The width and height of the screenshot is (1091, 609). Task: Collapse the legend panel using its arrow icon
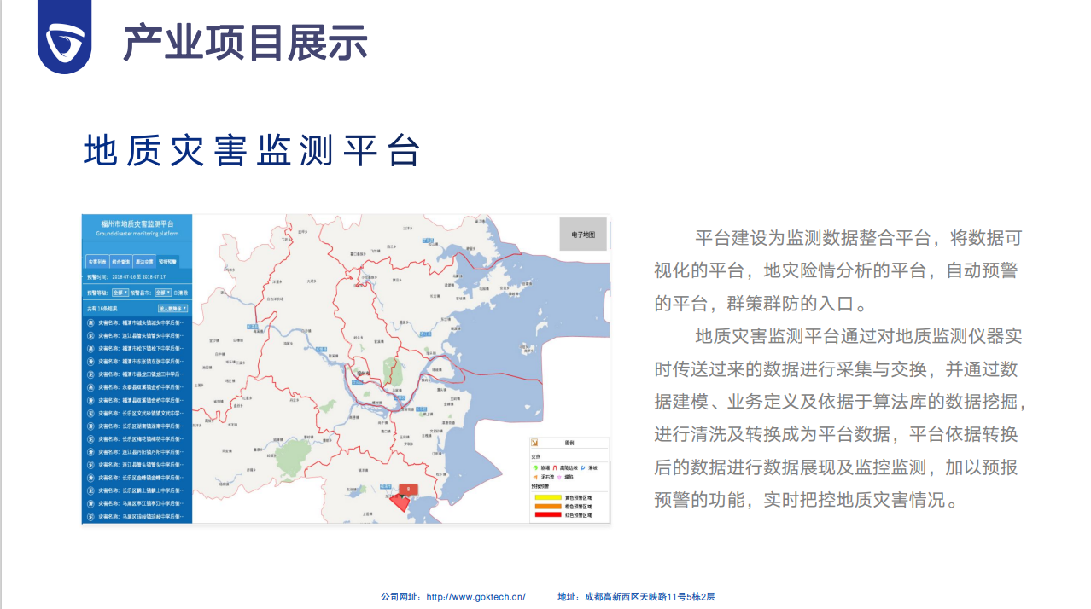535,443
